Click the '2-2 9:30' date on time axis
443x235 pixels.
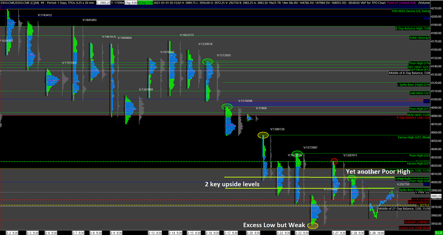click(x=12, y=233)
